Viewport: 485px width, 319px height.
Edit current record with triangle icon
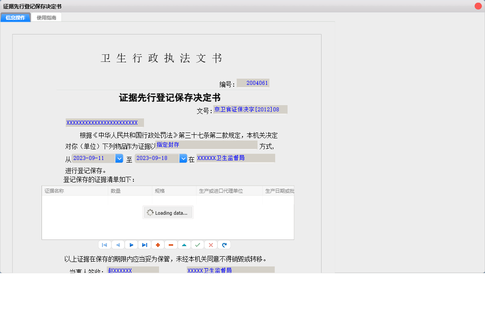click(184, 244)
